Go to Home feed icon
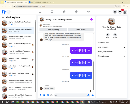 pos(40,12)
